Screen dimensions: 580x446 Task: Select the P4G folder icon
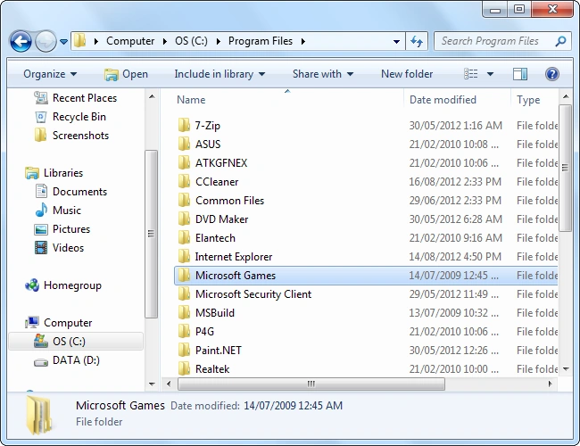click(184, 331)
